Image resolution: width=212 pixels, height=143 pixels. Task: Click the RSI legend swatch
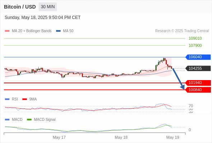click(7, 99)
